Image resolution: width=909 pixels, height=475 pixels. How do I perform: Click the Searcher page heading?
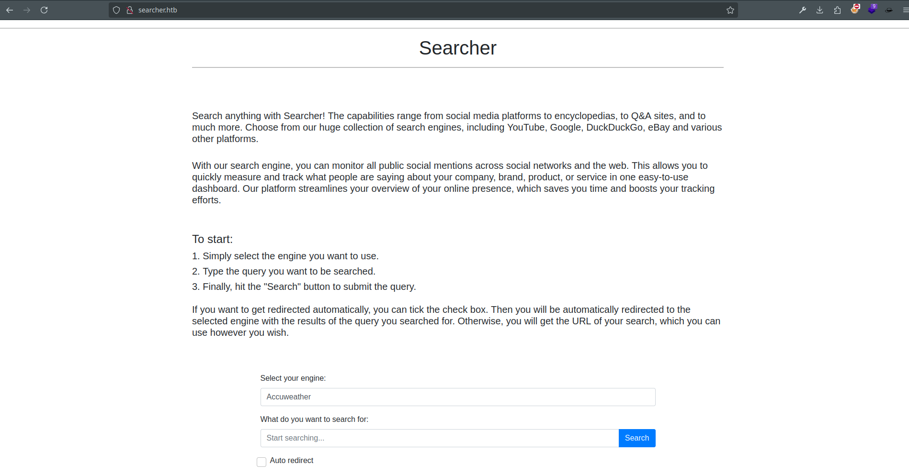pos(457,48)
